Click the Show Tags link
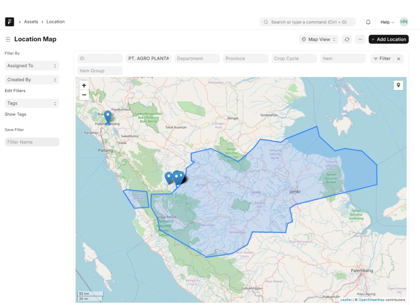420x305 pixels. 15,114
